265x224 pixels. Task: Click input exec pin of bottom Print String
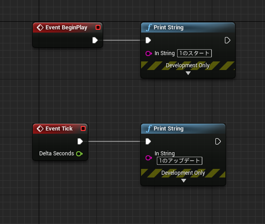(x=148, y=141)
